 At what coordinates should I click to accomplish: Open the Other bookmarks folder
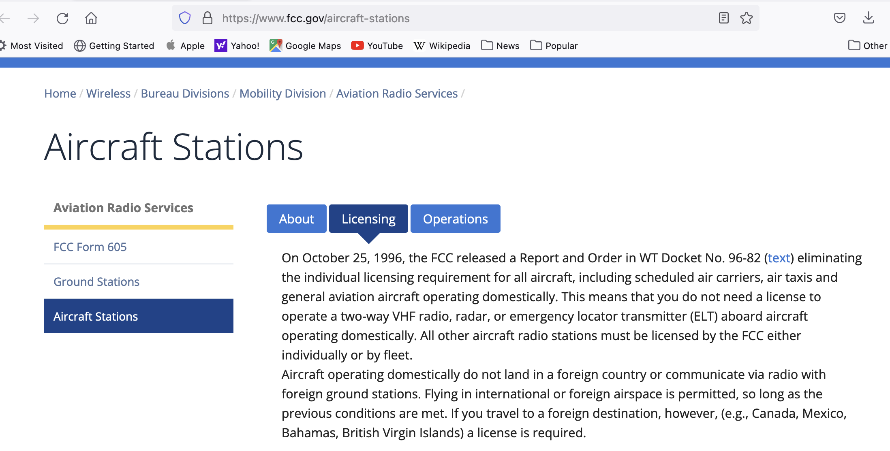[867, 46]
